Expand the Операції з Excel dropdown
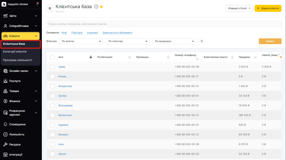 point(239,8)
